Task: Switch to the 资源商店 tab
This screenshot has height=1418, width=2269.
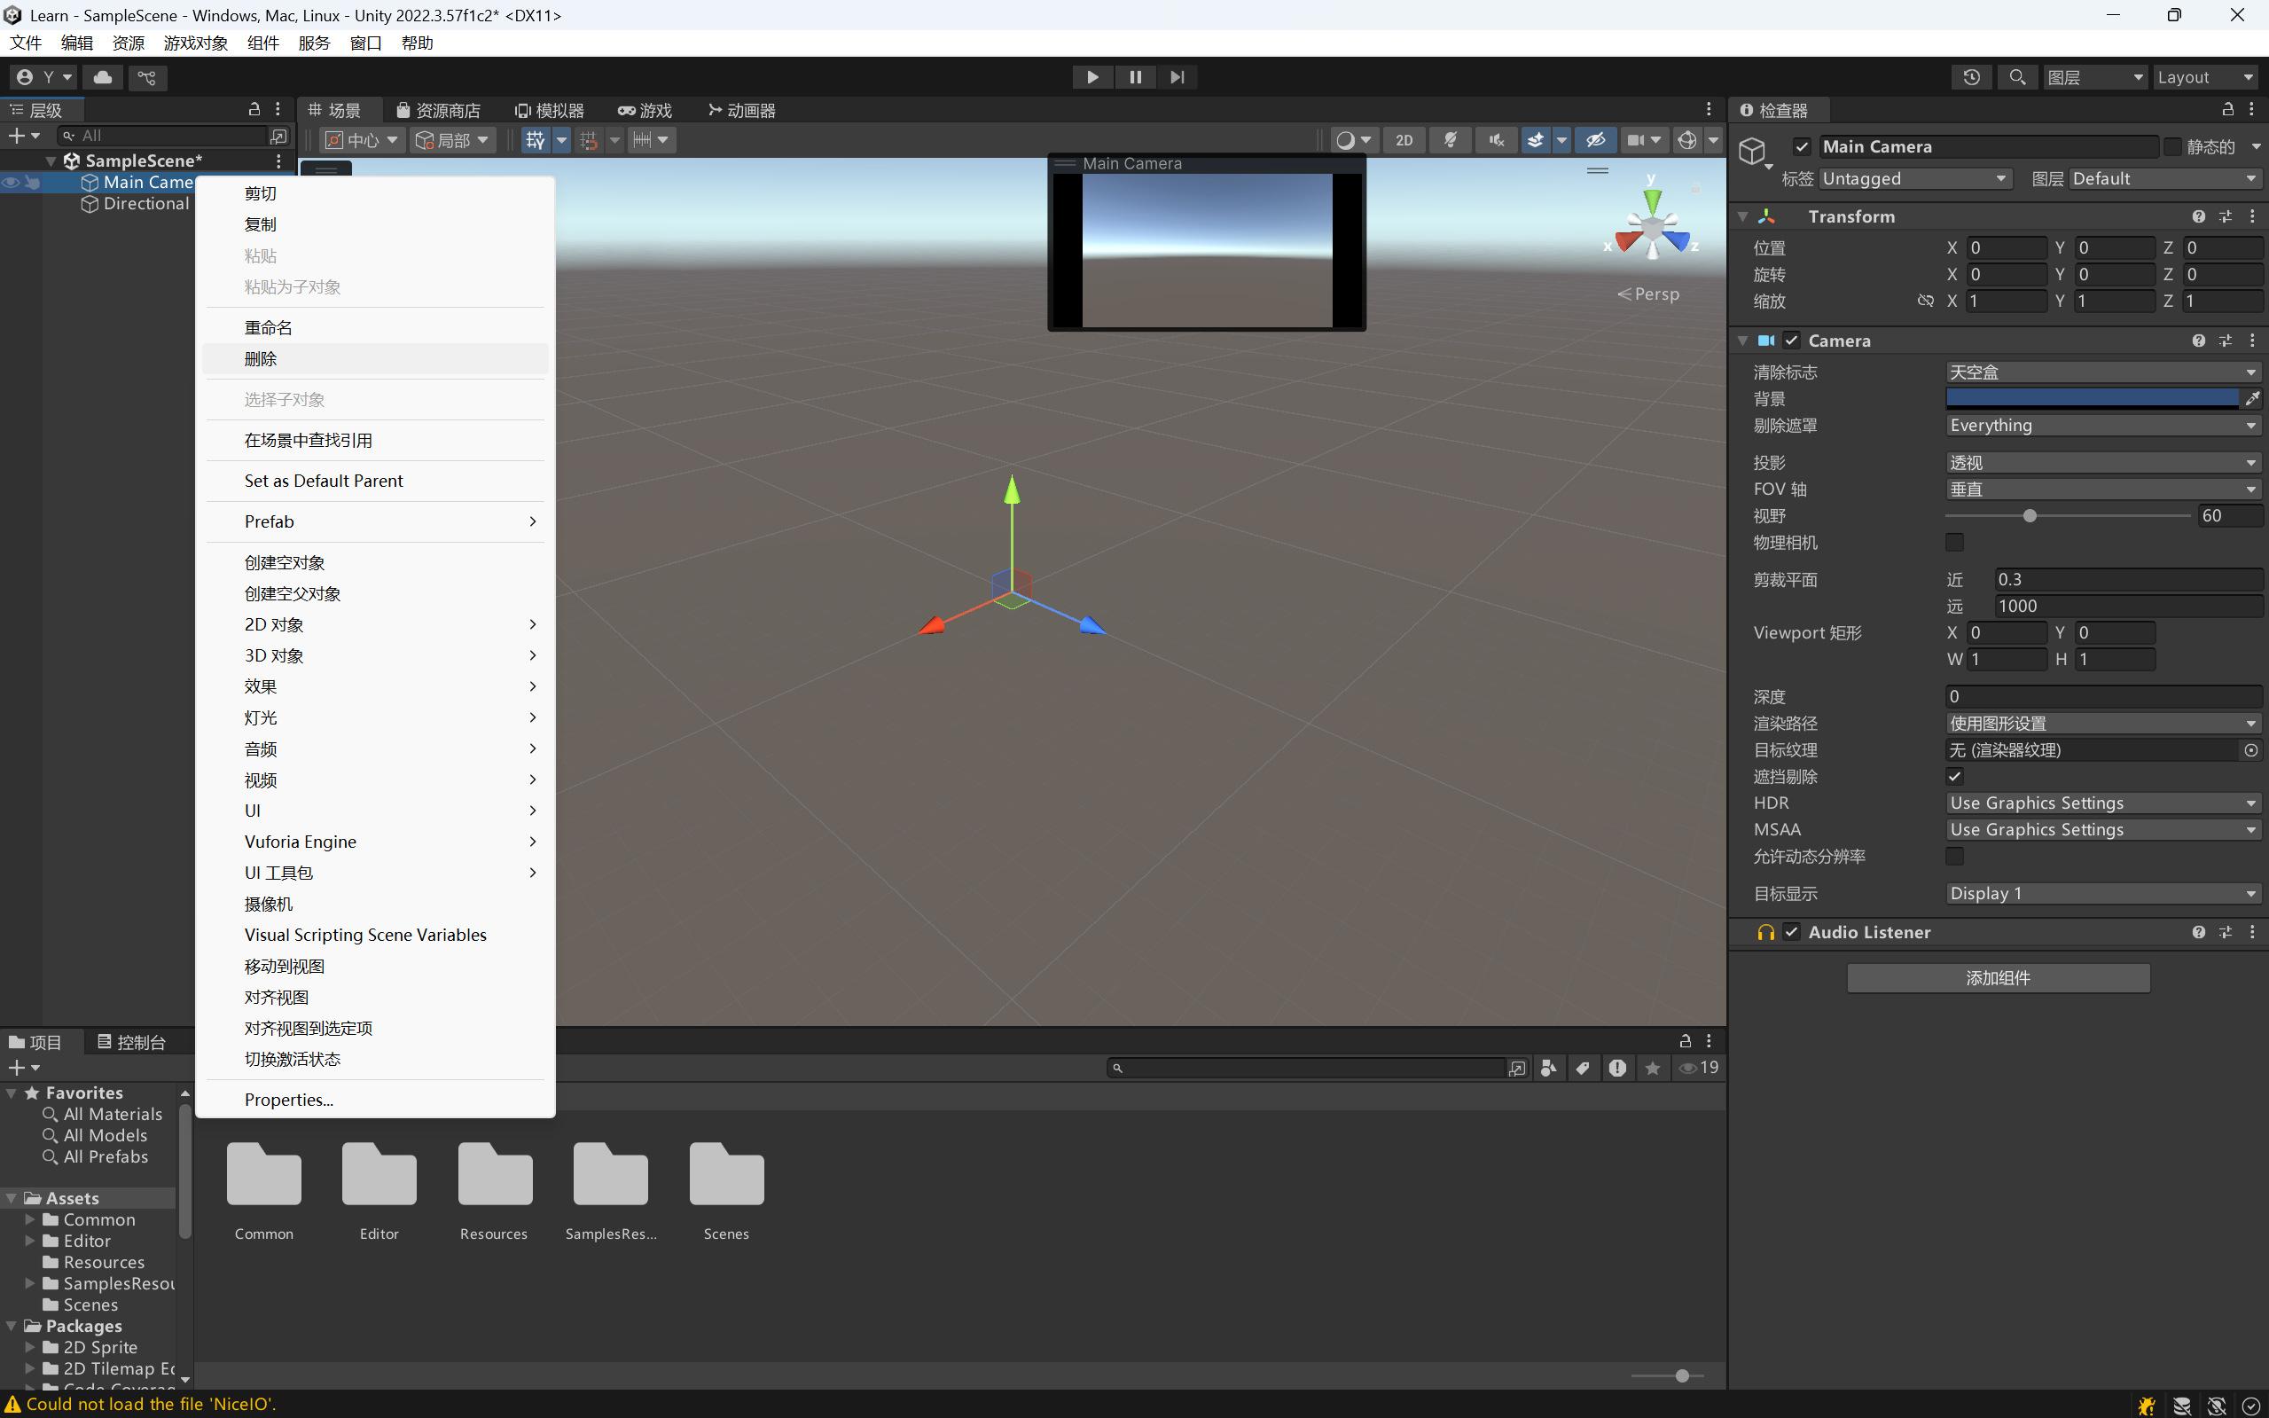Action: [438, 110]
